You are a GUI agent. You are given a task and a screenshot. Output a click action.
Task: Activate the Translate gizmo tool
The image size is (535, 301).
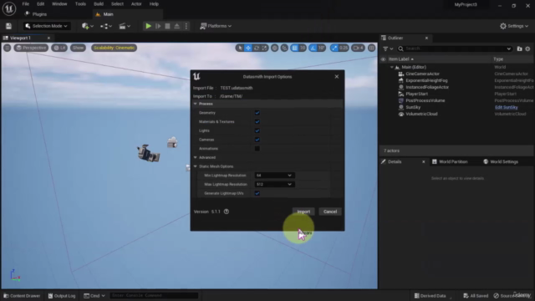coord(248,48)
